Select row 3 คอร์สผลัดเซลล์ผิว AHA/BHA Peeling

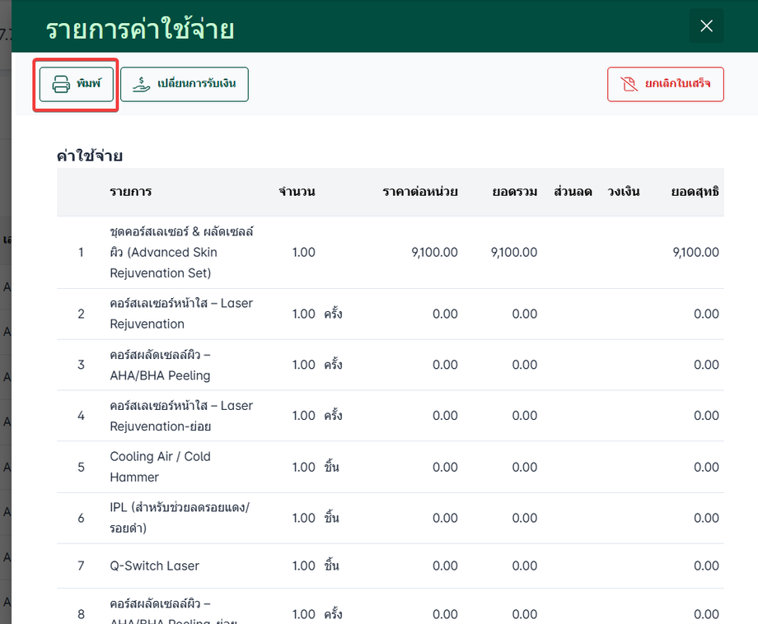click(160, 365)
